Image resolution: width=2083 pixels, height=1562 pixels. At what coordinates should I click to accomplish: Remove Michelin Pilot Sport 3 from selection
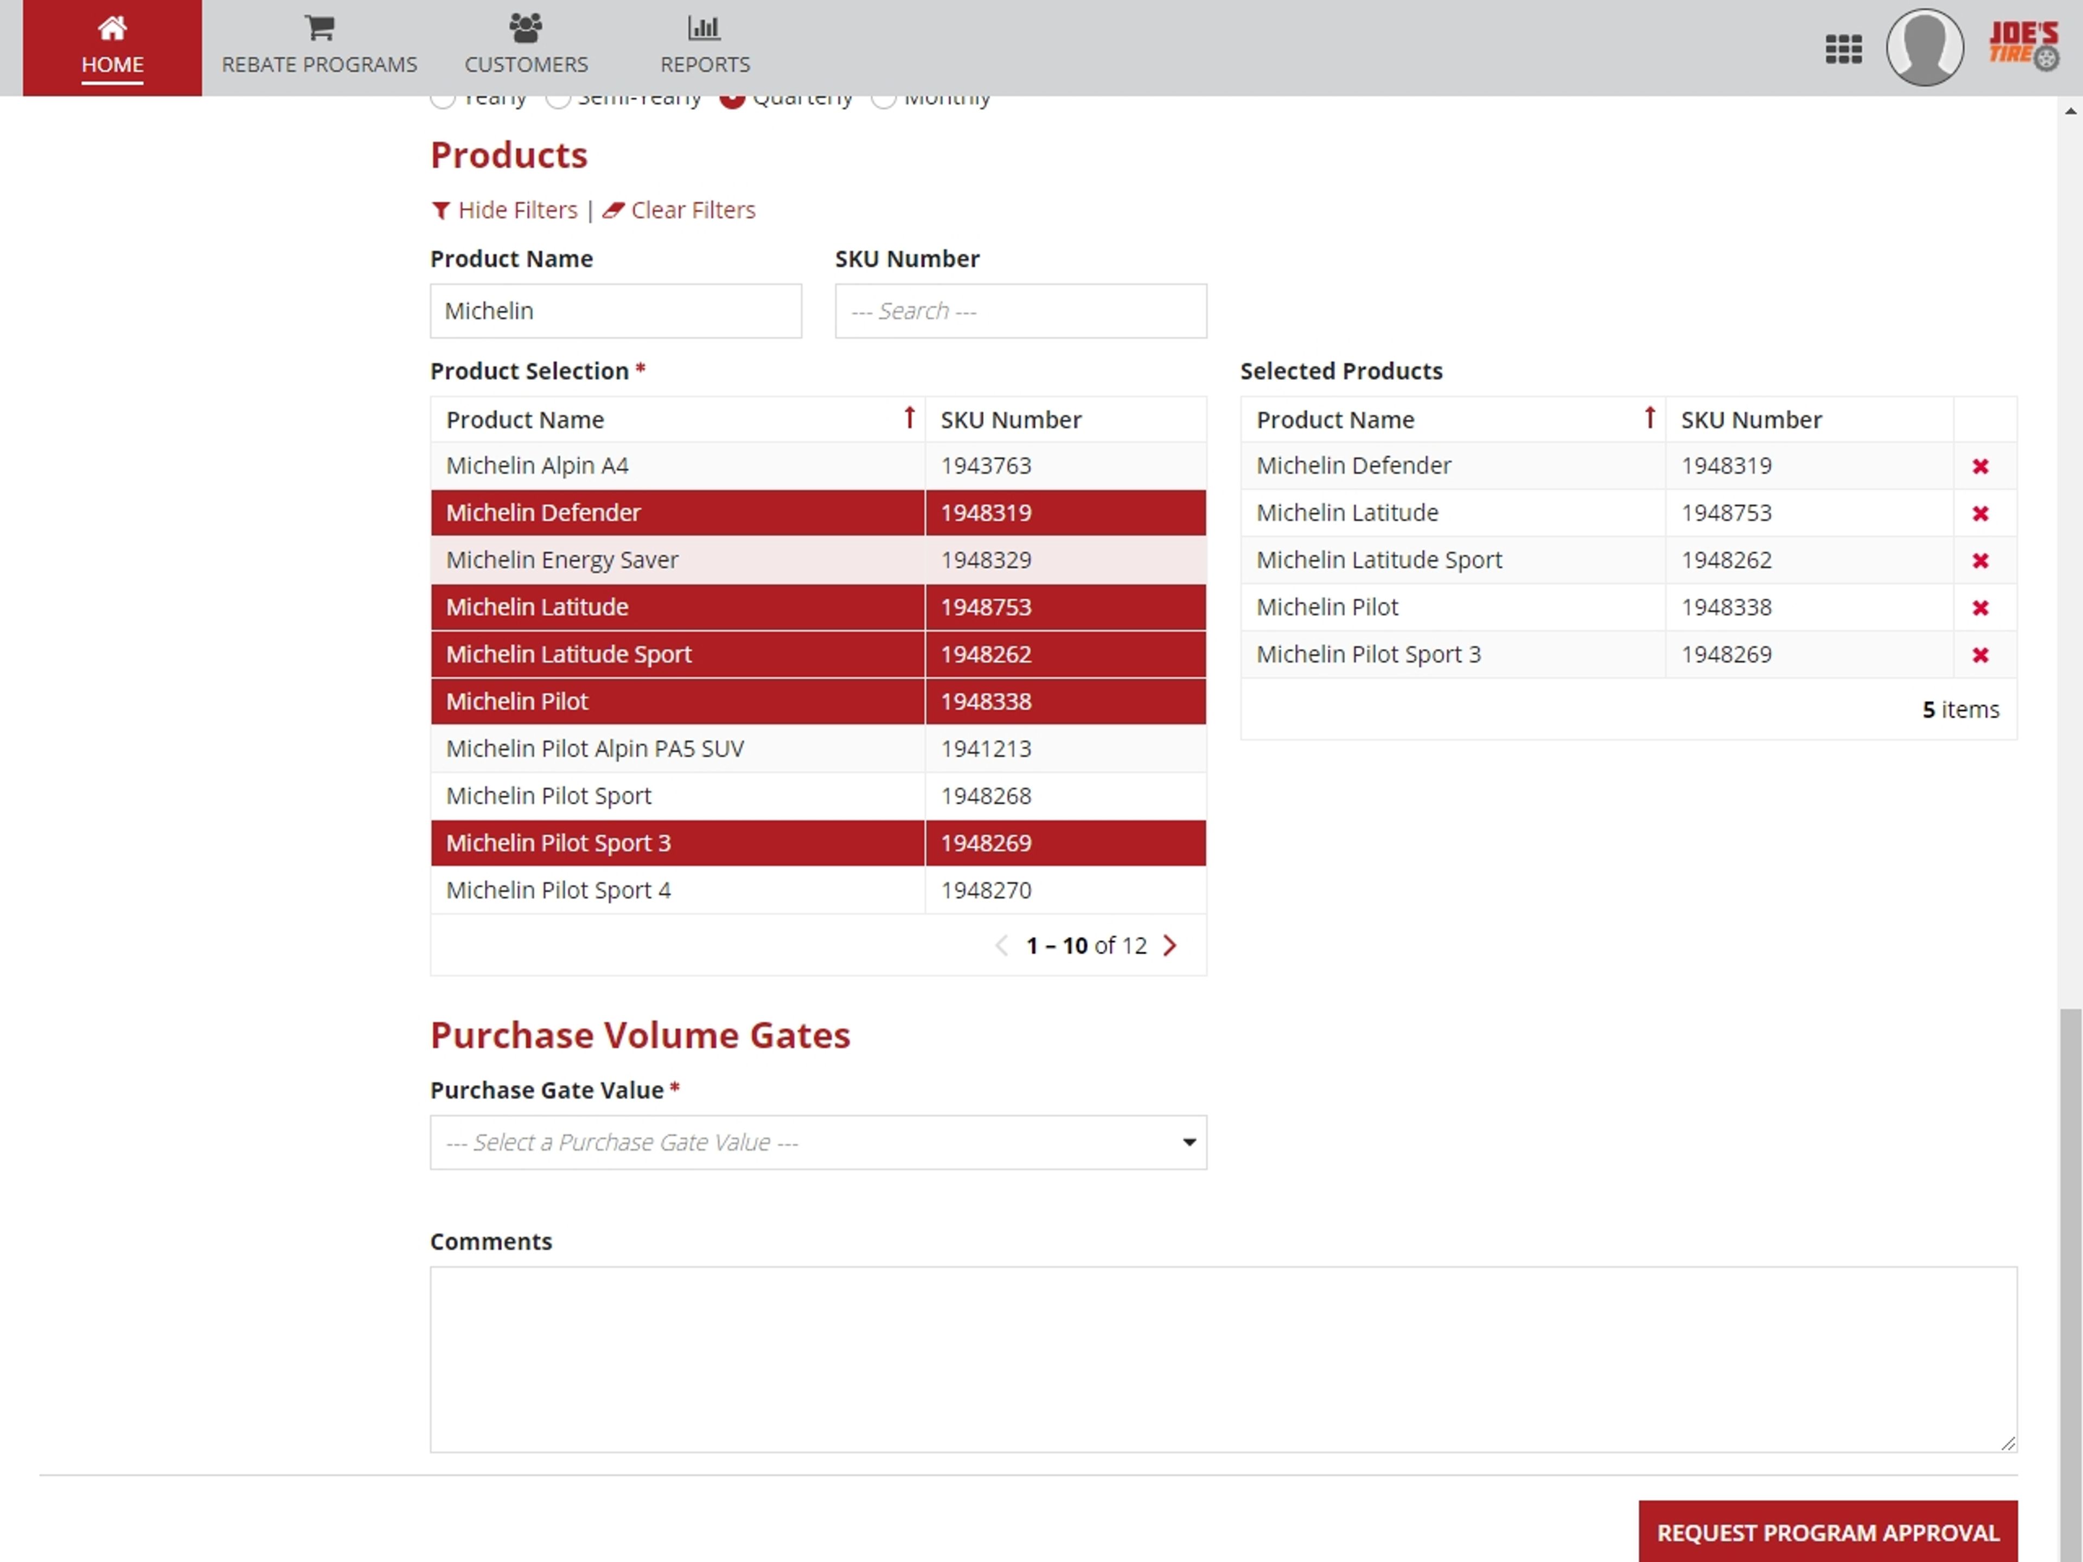(x=1979, y=655)
